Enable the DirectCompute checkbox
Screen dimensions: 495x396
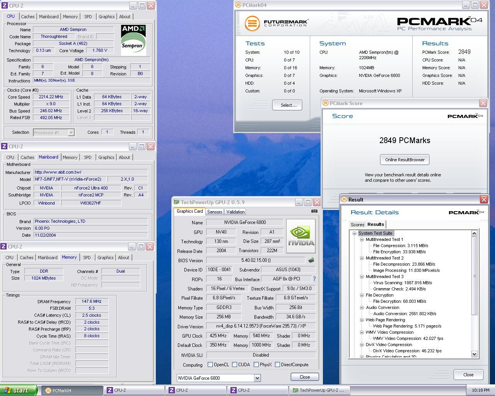coord(277,365)
